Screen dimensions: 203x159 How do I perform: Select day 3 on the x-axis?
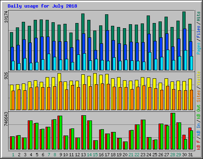click(25, 155)
